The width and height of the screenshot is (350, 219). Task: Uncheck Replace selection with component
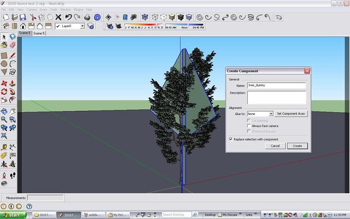click(x=231, y=139)
